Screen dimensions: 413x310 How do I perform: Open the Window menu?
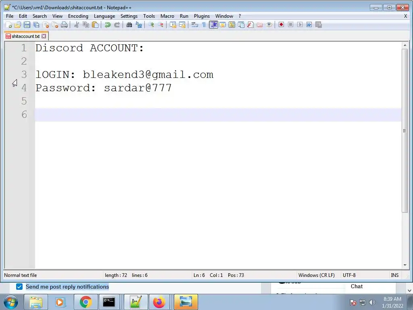tap(224, 16)
